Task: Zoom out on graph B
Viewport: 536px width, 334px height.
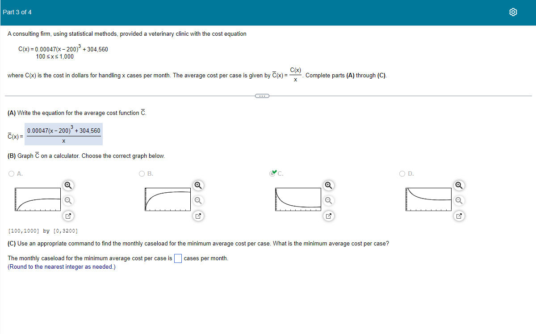Action: tap(198, 200)
